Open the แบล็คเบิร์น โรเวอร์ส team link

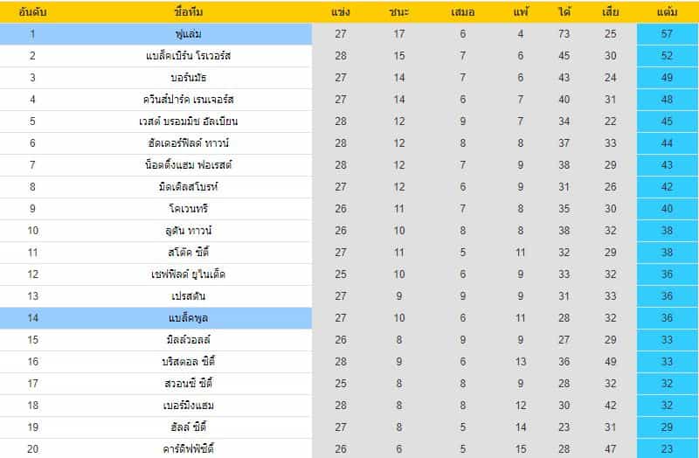click(x=188, y=56)
